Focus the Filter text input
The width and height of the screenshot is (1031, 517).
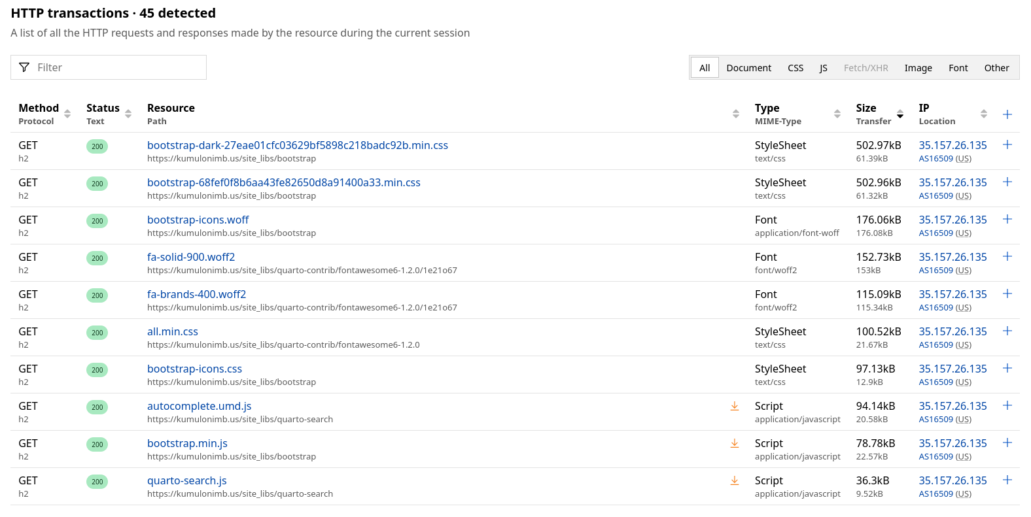pyautogui.click(x=118, y=67)
